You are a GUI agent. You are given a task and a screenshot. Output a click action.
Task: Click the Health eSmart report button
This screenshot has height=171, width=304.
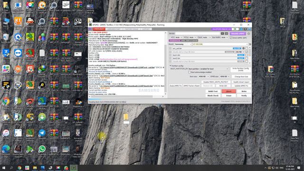tap(241, 82)
